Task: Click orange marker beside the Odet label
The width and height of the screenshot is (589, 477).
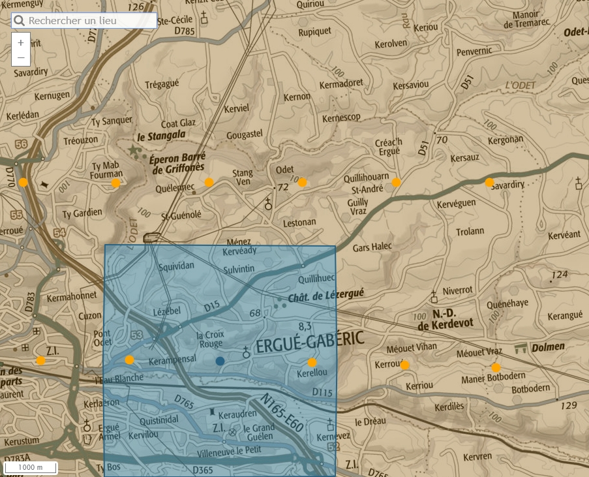Action: pyautogui.click(x=302, y=182)
